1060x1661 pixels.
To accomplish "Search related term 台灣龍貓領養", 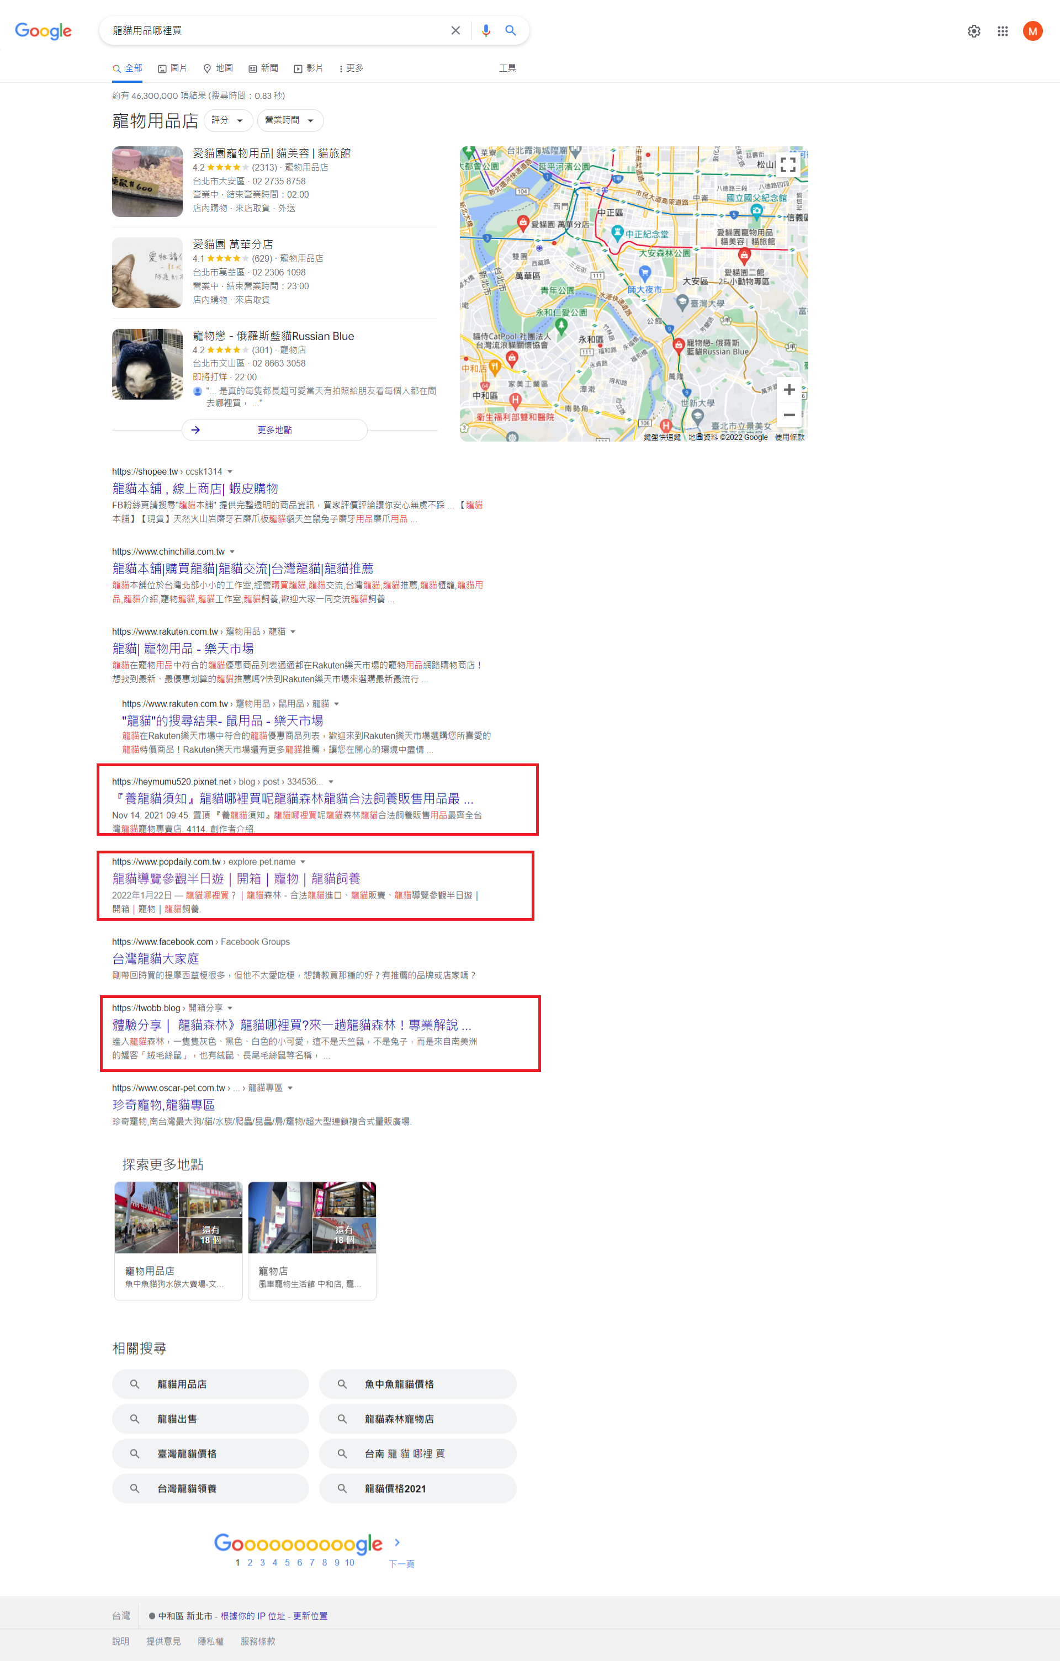I will 210,1488.
